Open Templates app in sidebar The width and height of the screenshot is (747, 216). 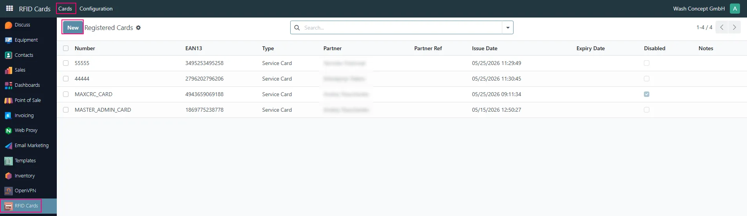28,161
